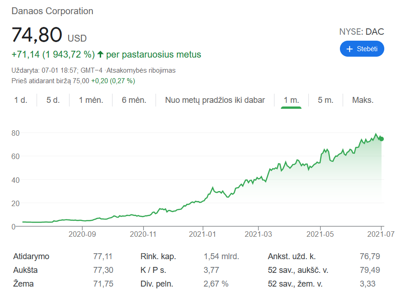
Task: Click the Danaos Corporation title
Action: point(52,11)
